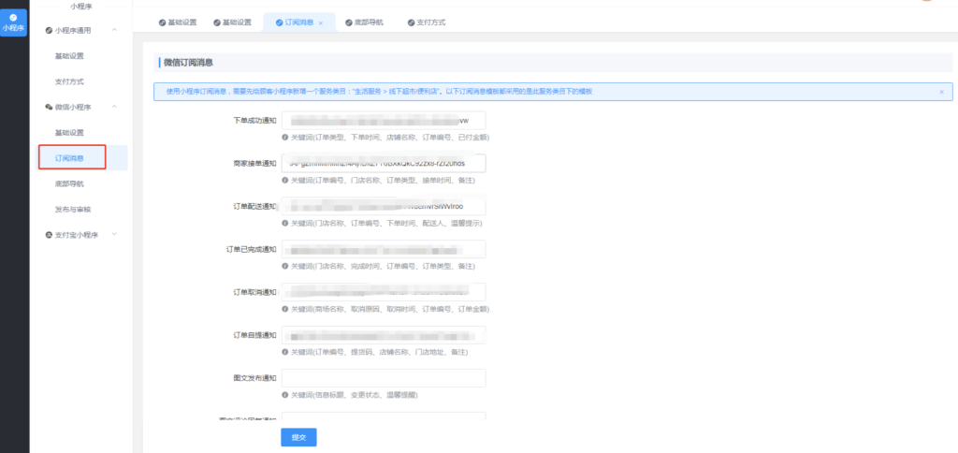Expand the 支付宝小程序 menu group

click(114, 234)
